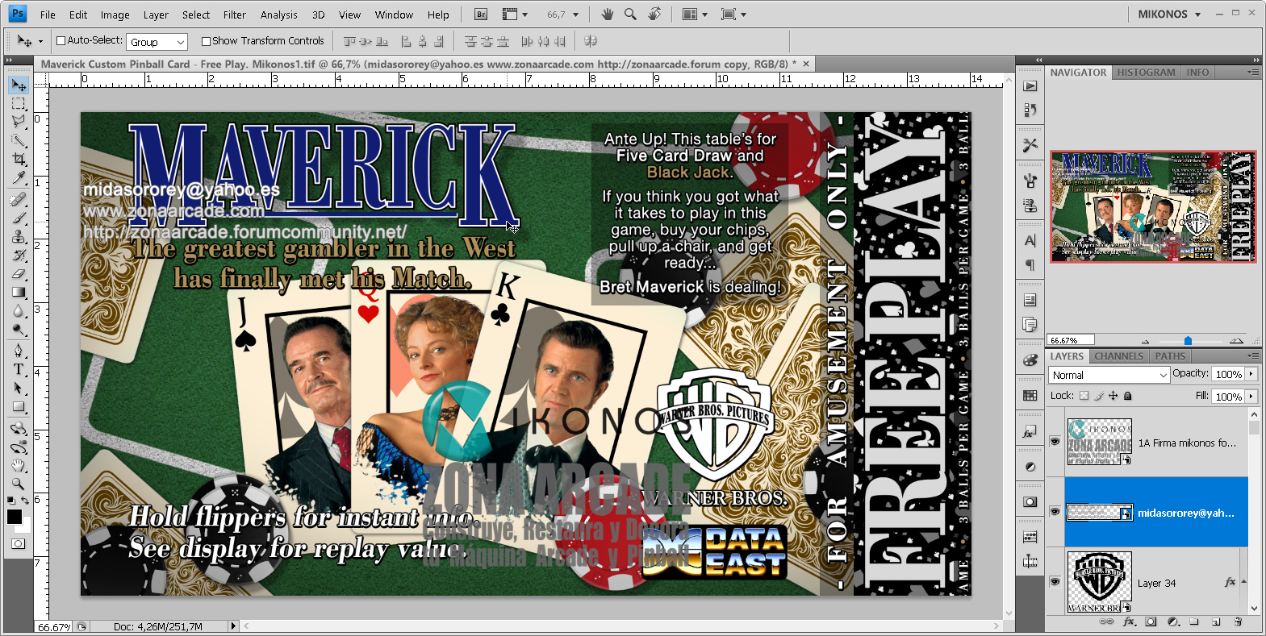
Task: Open the MIKONOS workspace switcher
Action: pyautogui.click(x=1169, y=15)
